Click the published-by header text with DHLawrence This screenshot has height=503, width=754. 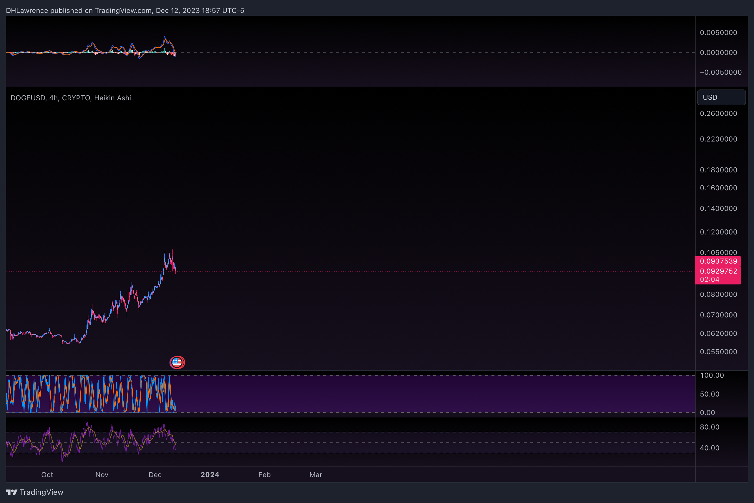[x=125, y=11]
